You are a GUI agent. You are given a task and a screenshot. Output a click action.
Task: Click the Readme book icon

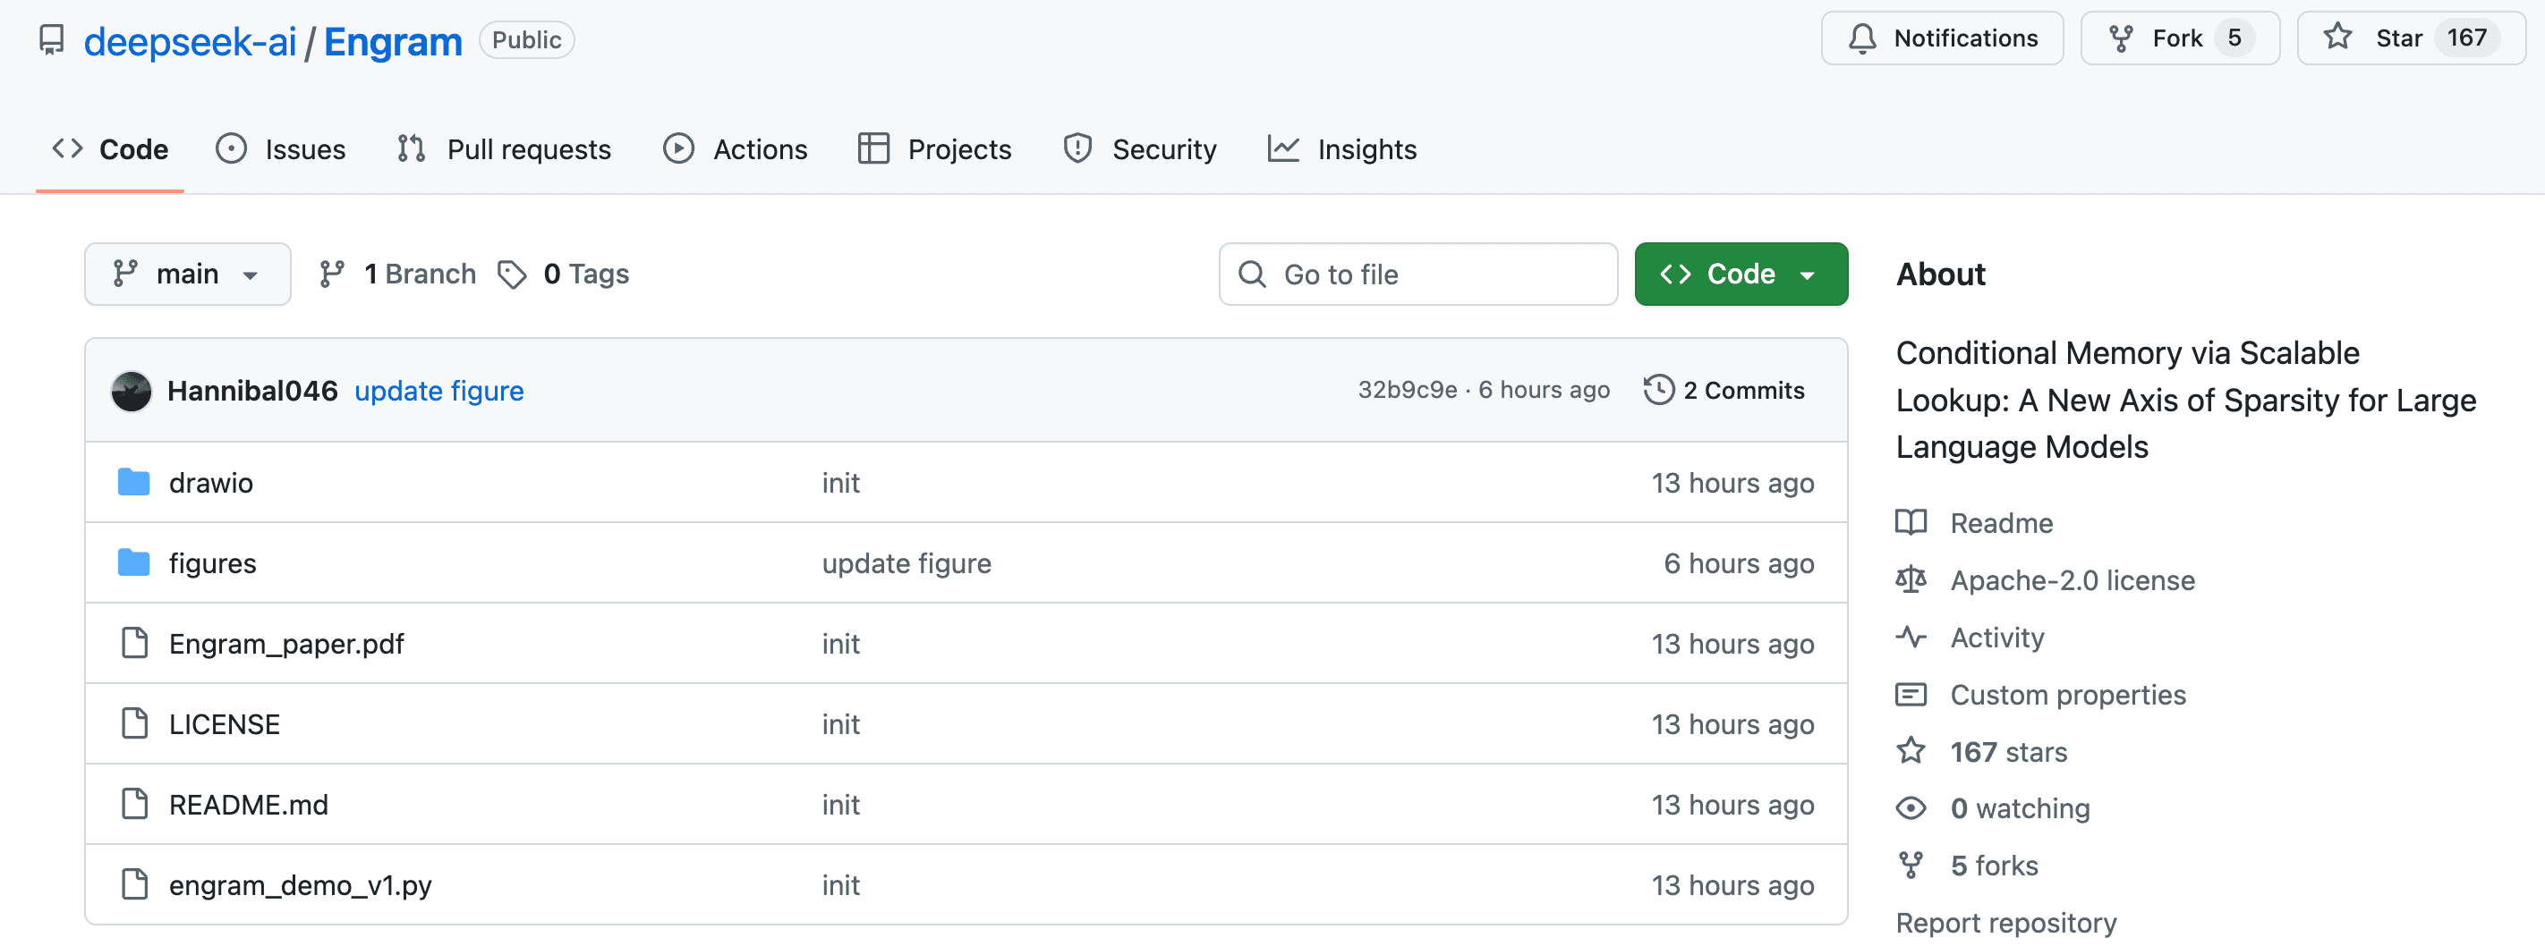(x=1911, y=522)
